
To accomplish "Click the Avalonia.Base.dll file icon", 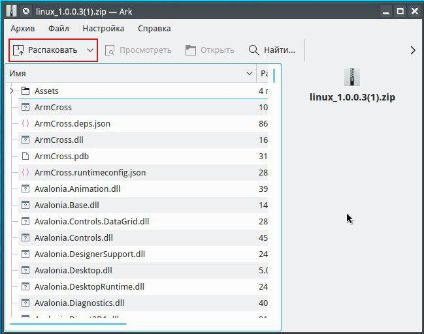I will (25, 205).
